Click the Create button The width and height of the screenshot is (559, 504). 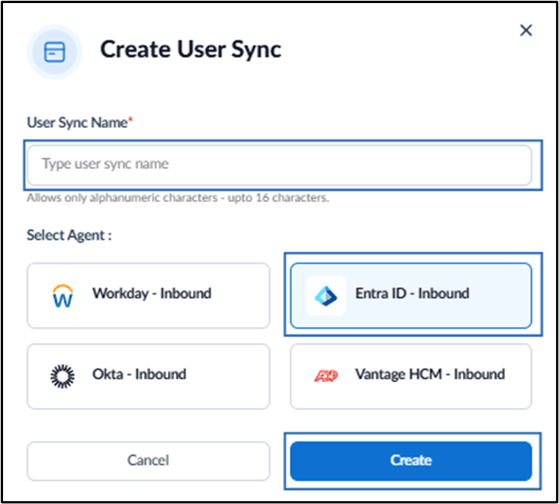coord(411,461)
